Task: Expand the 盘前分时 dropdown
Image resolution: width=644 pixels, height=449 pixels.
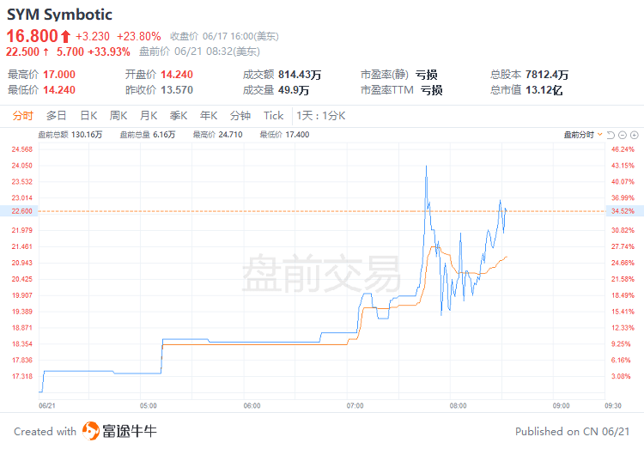Action: (x=583, y=135)
